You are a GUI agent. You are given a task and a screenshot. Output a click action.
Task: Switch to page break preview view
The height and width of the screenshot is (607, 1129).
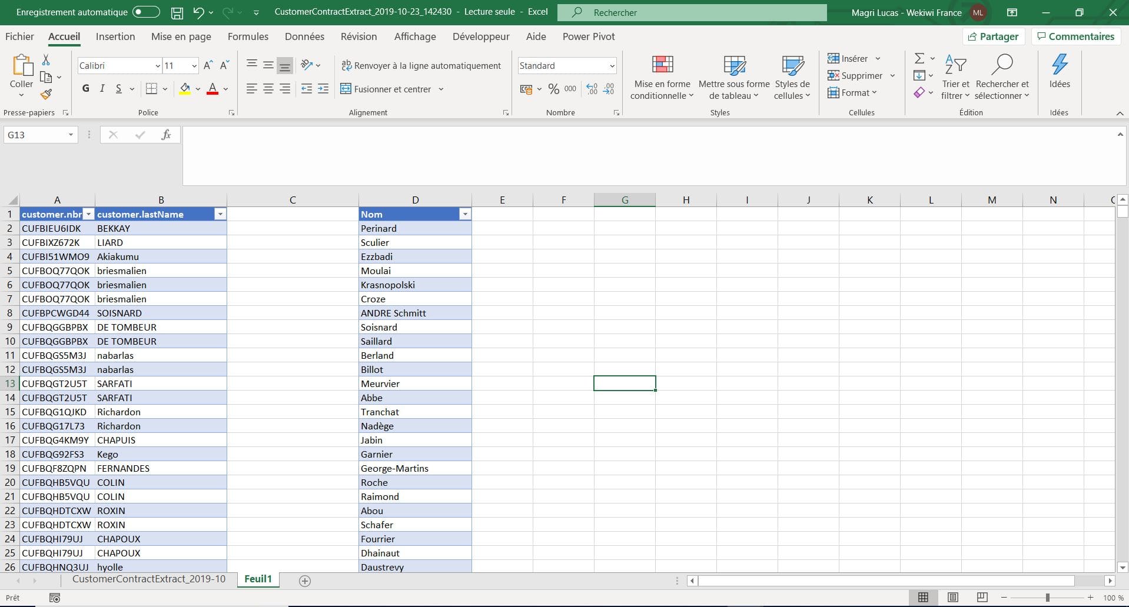click(x=982, y=598)
